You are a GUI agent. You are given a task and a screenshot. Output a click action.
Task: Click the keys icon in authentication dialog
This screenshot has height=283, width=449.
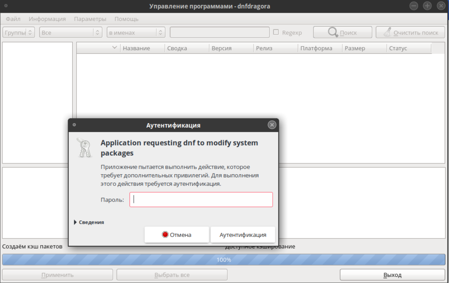(84, 148)
